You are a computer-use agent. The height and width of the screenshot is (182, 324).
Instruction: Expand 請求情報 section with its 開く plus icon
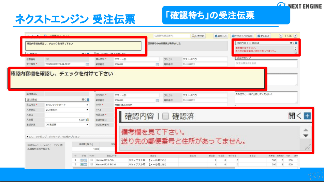click(x=88, y=99)
